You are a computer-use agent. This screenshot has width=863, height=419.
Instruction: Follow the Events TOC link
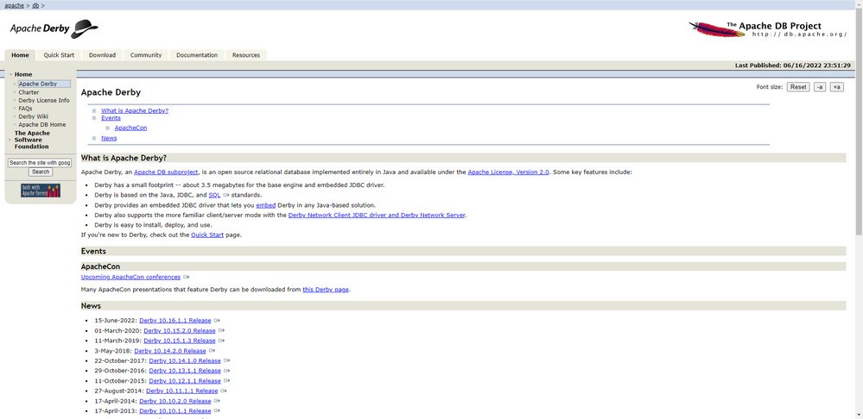(111, 118)
